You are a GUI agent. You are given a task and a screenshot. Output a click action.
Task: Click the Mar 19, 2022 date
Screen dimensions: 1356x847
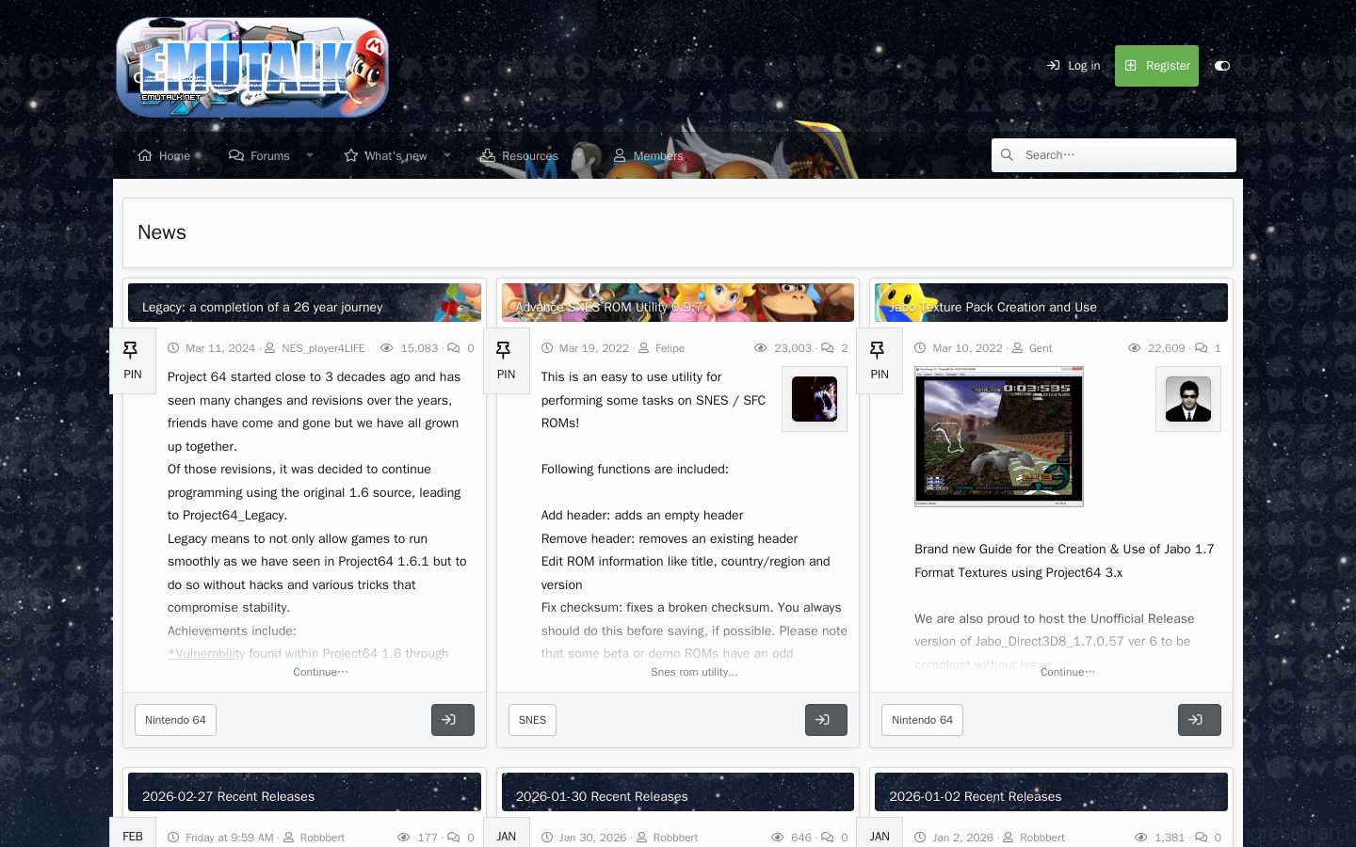(594, 348)
